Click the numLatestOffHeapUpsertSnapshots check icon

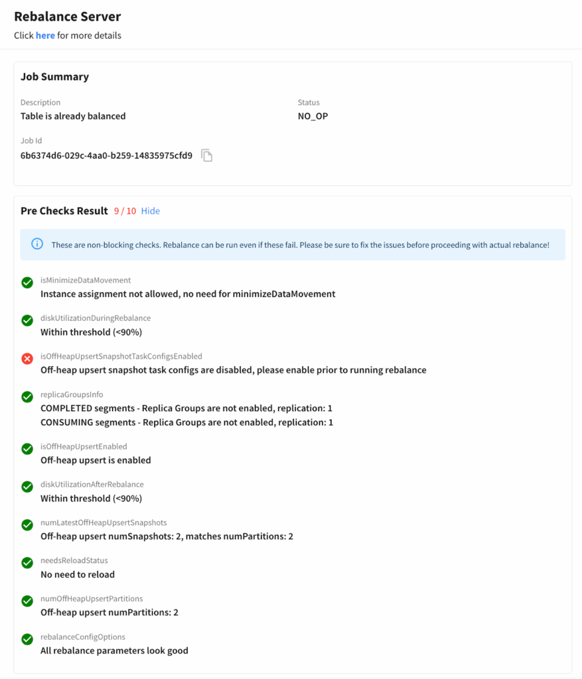click(27, 525)
